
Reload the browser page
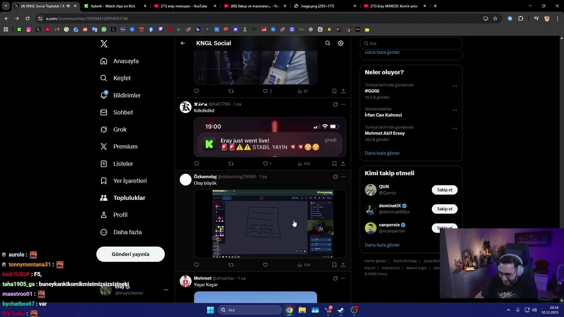[x=27, y=18]
